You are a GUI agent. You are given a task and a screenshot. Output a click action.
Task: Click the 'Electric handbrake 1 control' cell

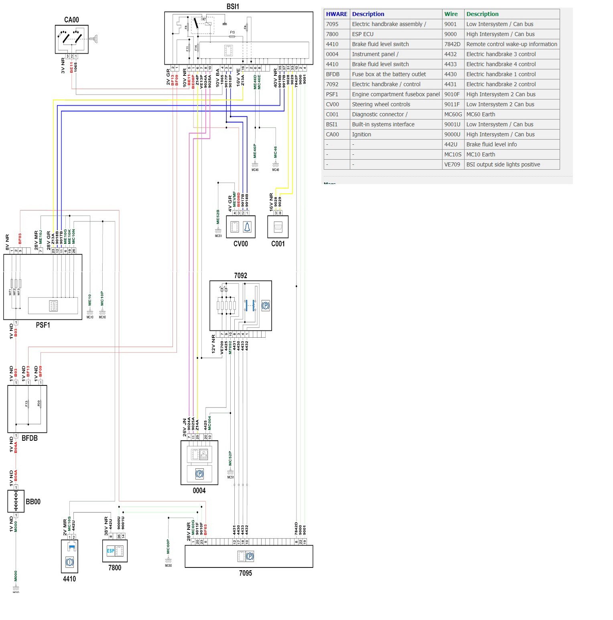(512, 74)
